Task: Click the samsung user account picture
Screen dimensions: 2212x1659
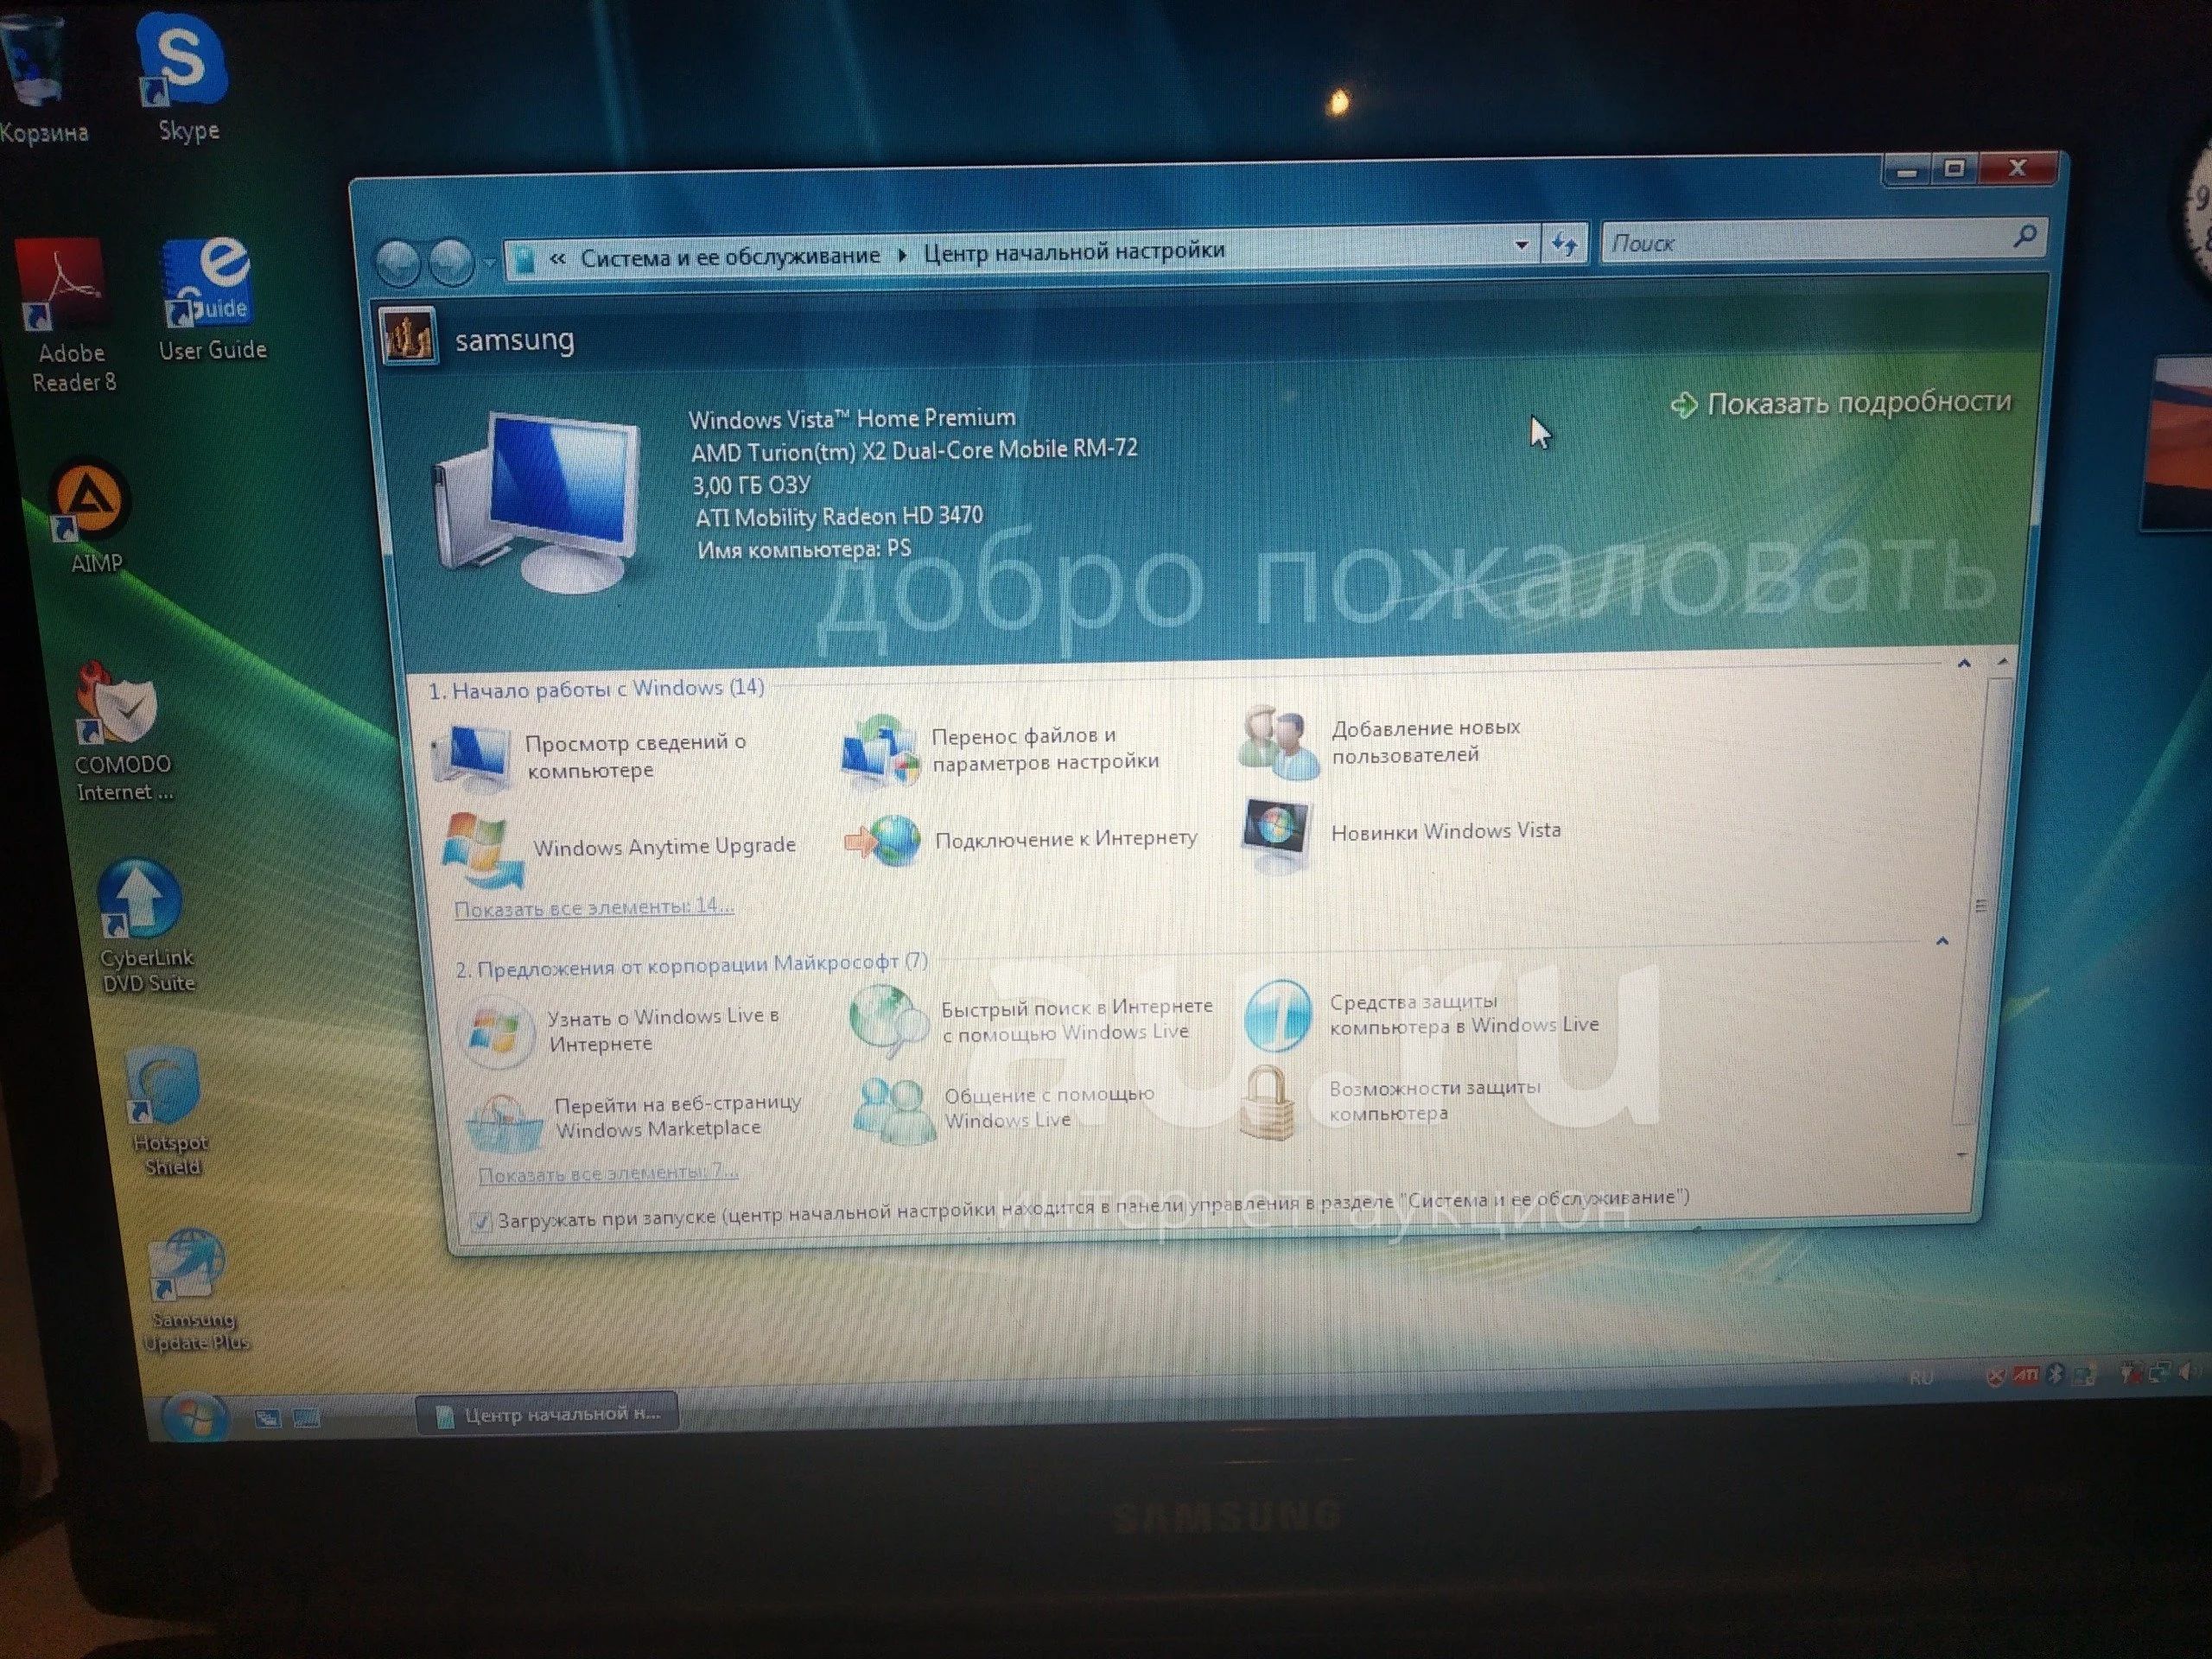Action: (408, 335)
